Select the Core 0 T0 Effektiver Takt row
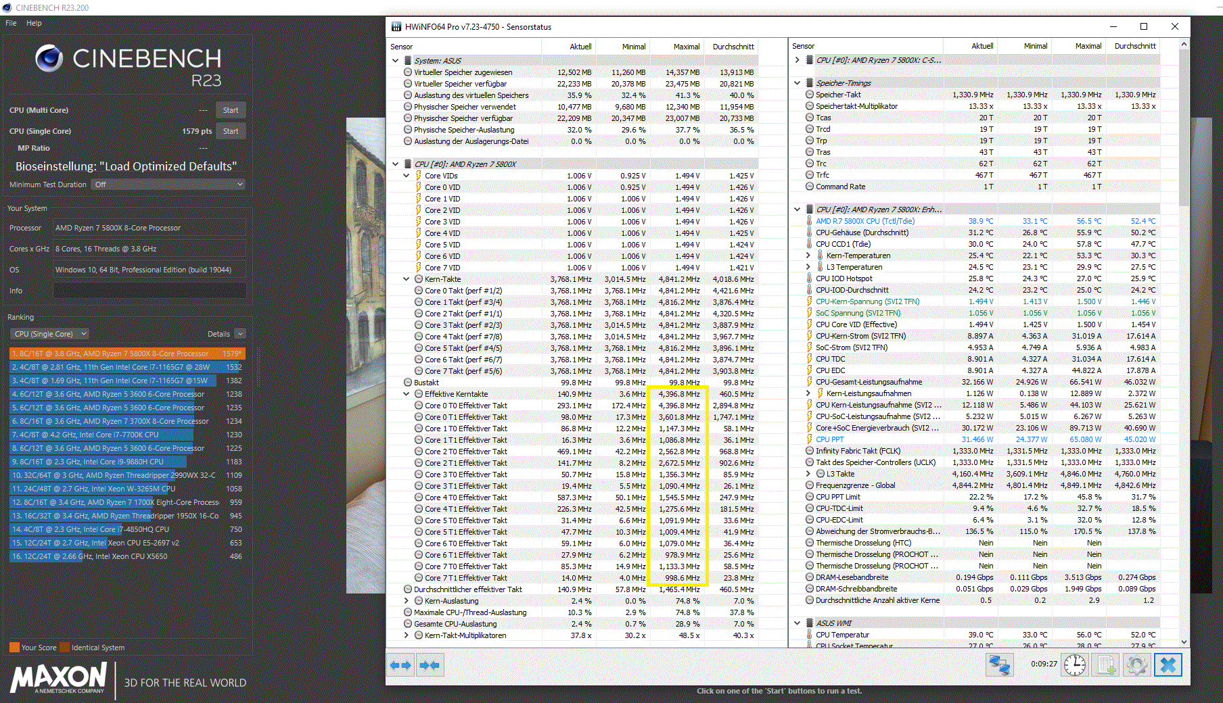The height and width of the screenshot is (703, 1223). click(x=572, y=406)
